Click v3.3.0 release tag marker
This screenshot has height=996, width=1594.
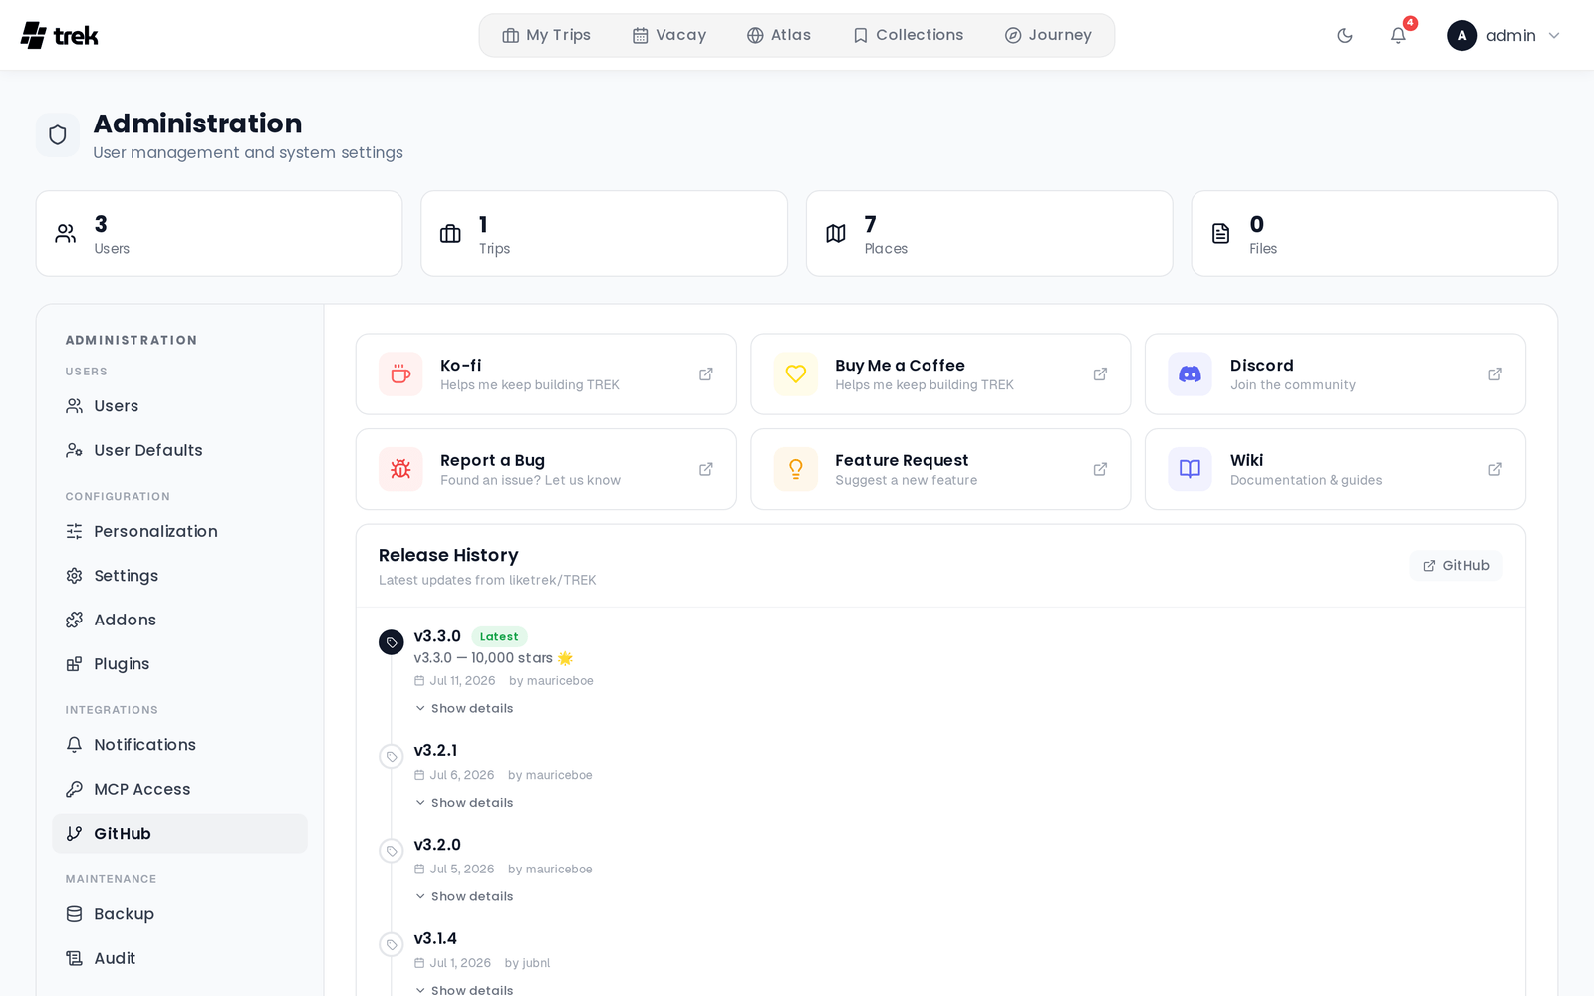pyautogui.click(x=392, y=642)
